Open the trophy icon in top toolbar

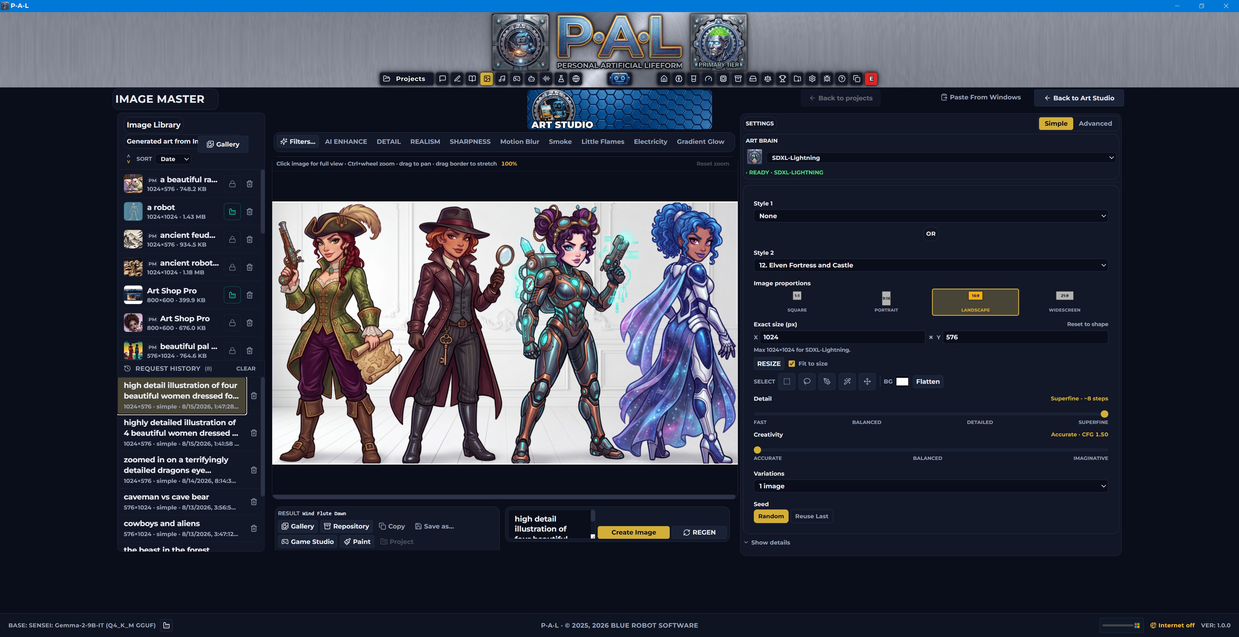click(783, 79)
